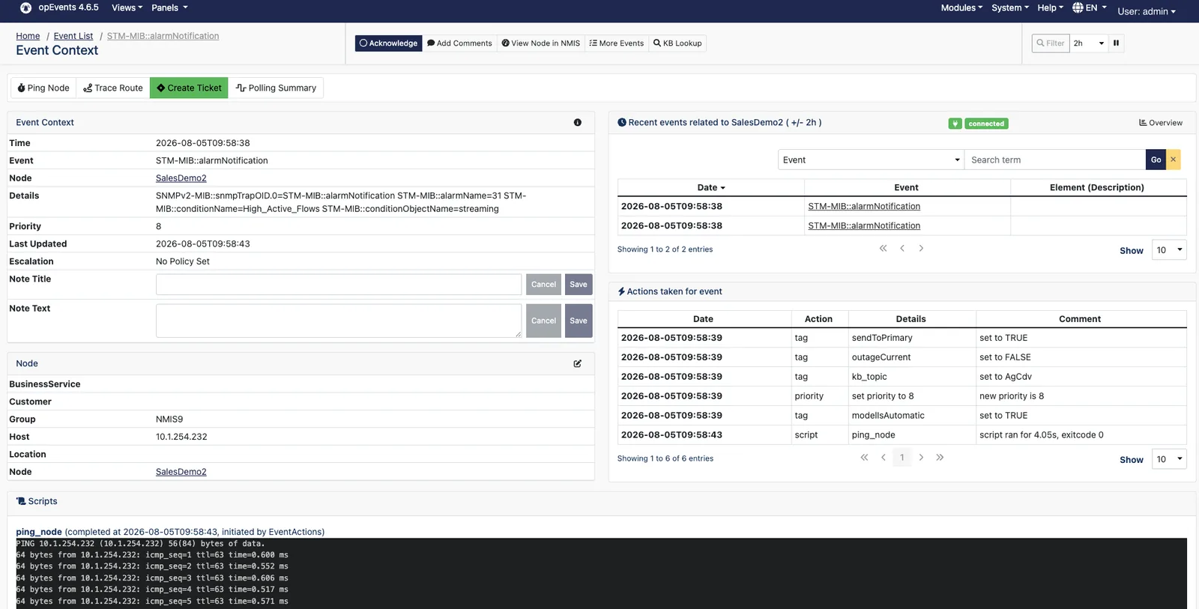
Task: Open the System menu
Action: [1009, 7]
